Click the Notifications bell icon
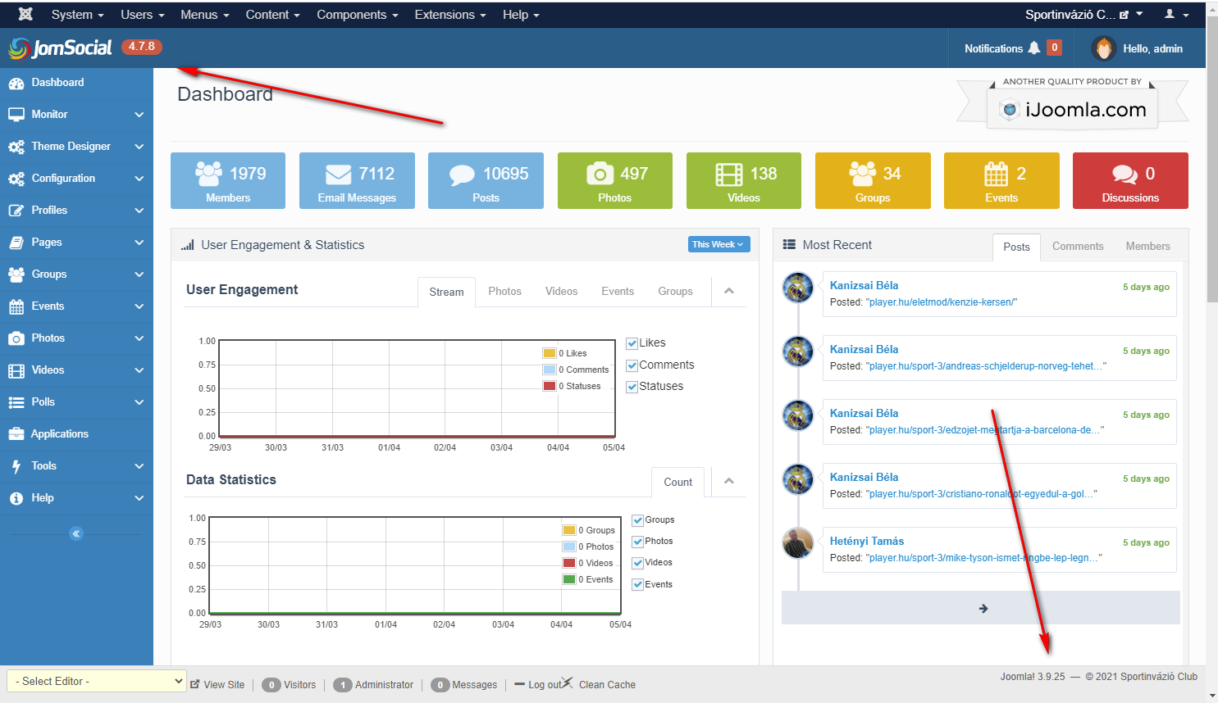This screenshot has width=1218, height=703. [x=1034, y=48]
